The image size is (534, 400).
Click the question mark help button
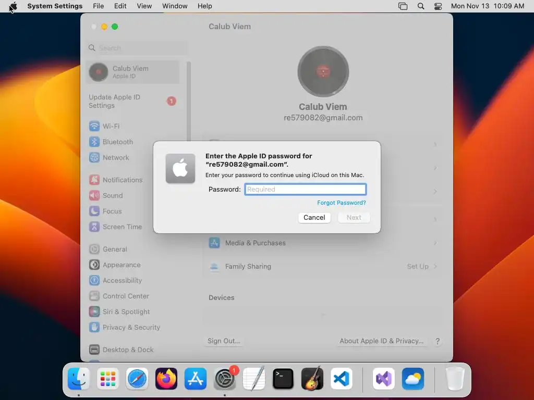point(438,341)
